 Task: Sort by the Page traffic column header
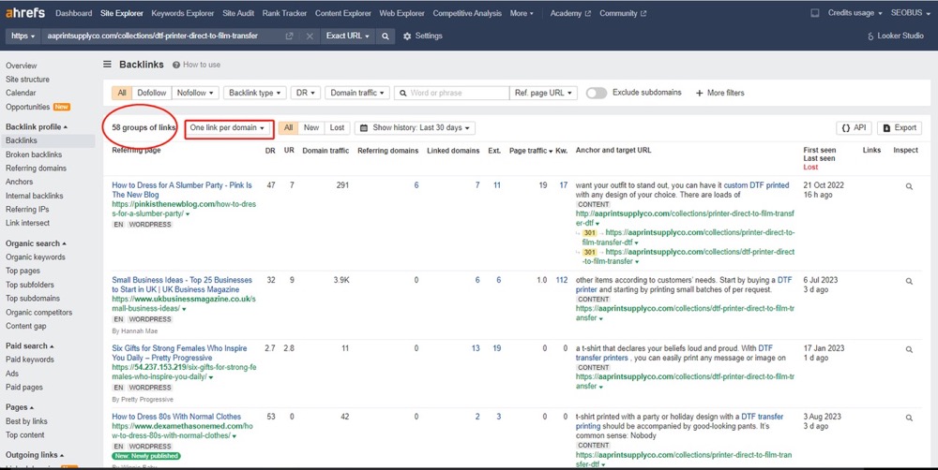531,151
